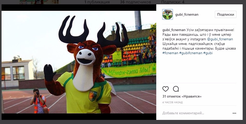Open the gubi_fcneman username in header
246x124 pixels.
187,15
